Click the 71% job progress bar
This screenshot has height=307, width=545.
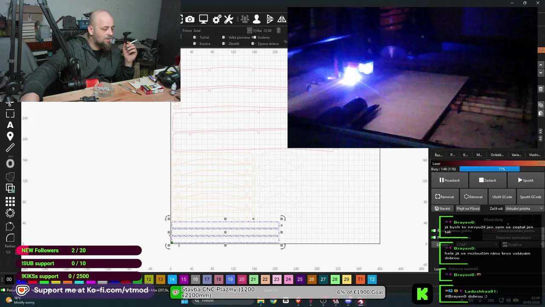(502, 169)
